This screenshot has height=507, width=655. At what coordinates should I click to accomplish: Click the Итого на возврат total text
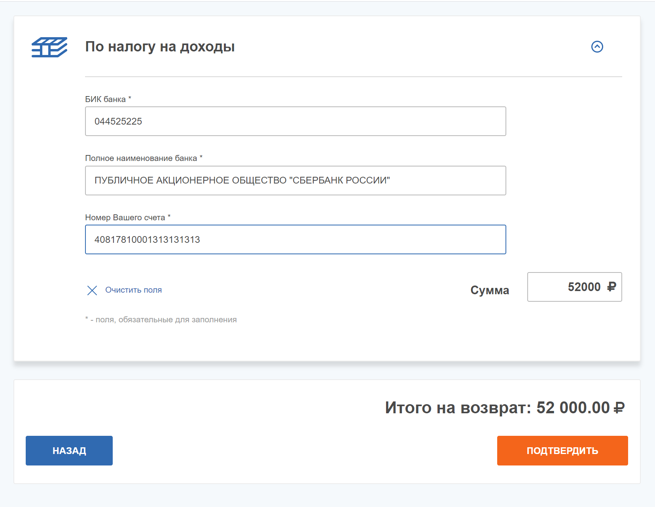click(x=458, y=408)
